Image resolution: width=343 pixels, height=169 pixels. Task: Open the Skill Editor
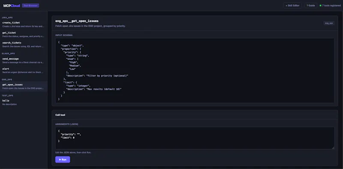point(292,6)
